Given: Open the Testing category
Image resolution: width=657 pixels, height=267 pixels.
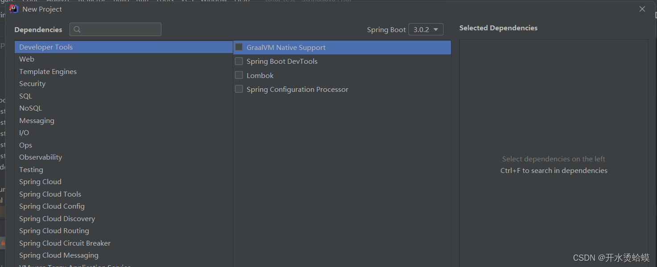Looking at the screenshot, I should click(124, 169).
